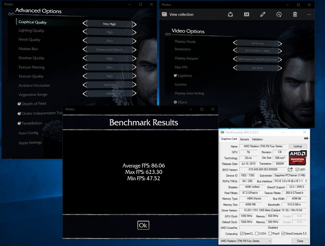
Task: Delete the photo with the trash icon
Action: pyautogui.click(x=295, y=14)
